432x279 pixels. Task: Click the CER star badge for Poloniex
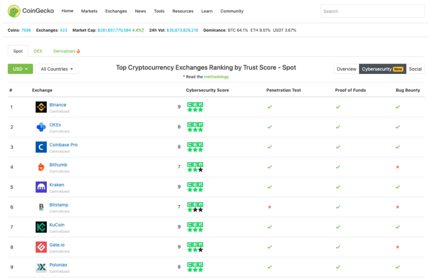tap(195, 267)
